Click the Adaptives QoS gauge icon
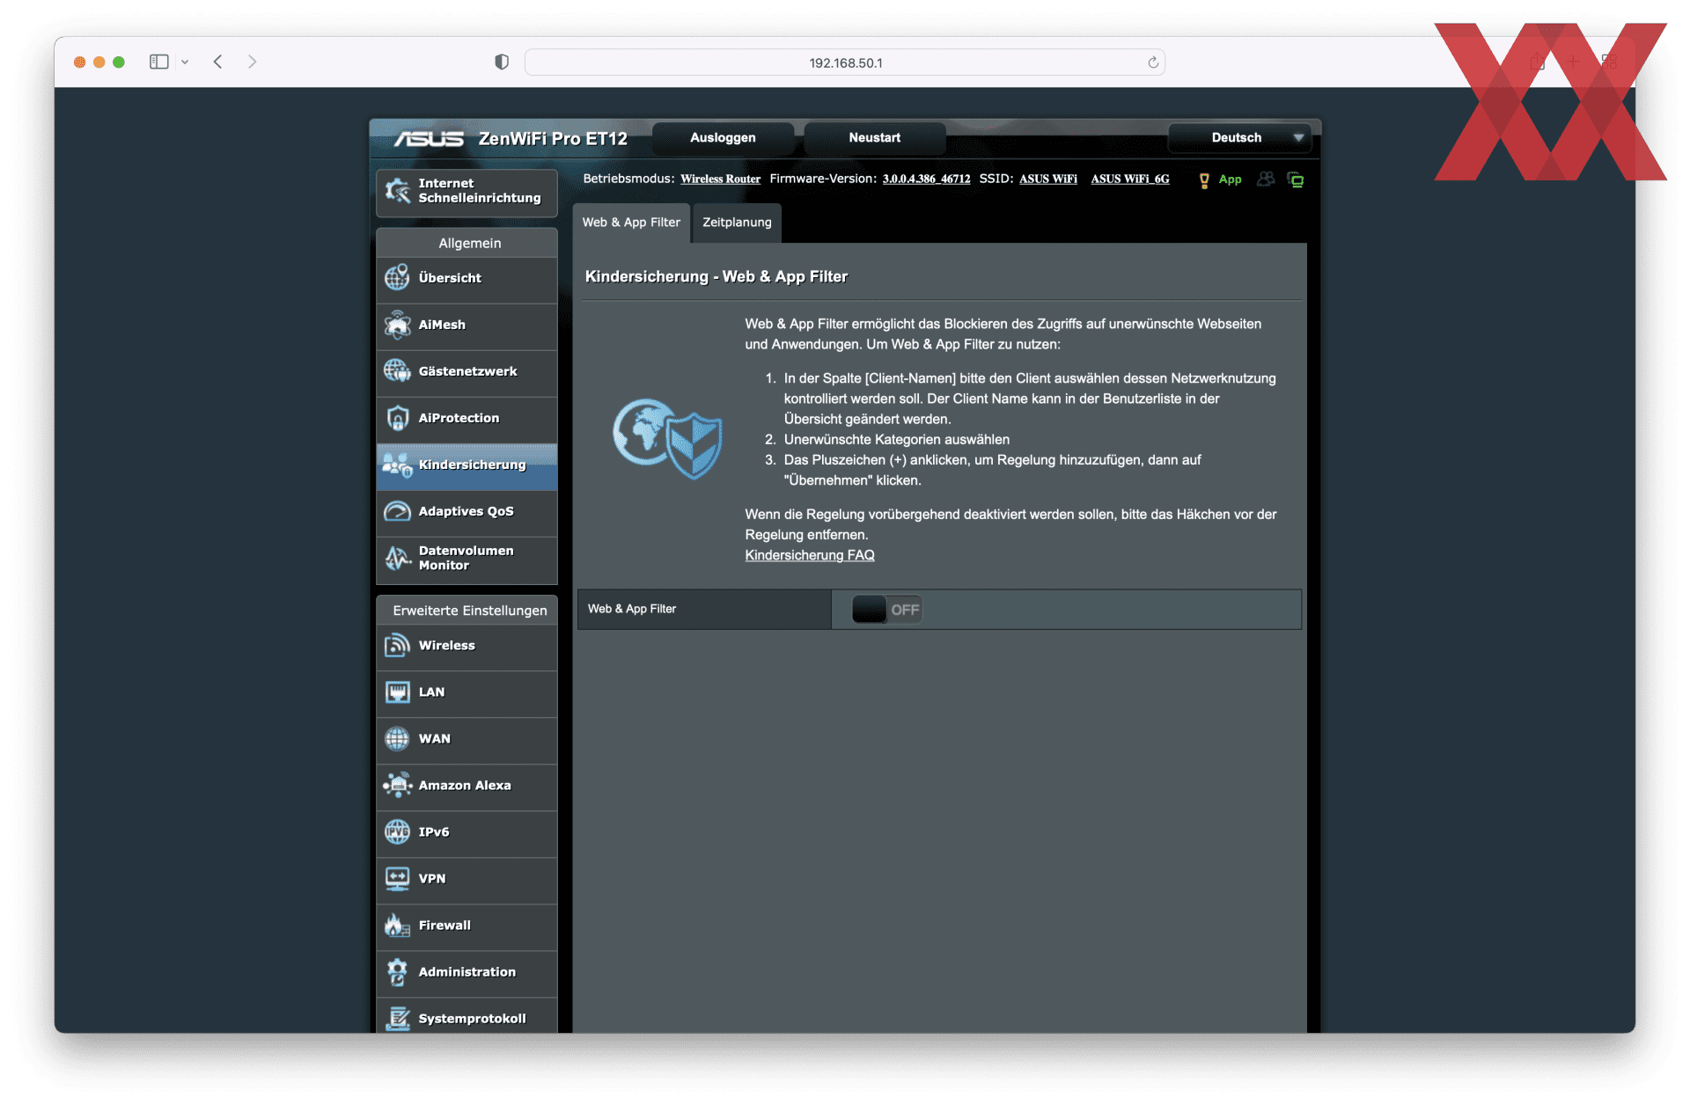The height and width of the screenshot is (1105, 1690). pos(397,511)
